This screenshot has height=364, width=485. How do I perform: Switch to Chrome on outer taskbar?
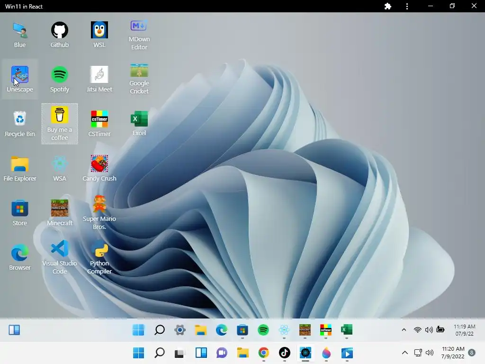(263, 353)
